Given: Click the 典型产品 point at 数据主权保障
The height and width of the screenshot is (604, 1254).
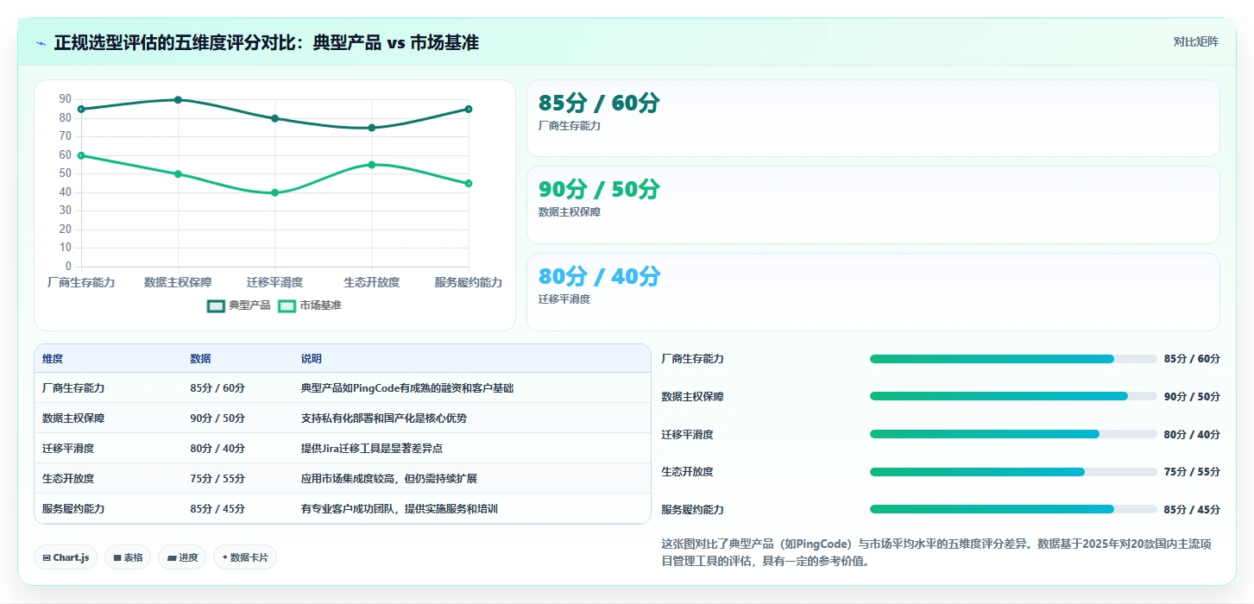Looking at the screenshot, I should pos(178,100).
